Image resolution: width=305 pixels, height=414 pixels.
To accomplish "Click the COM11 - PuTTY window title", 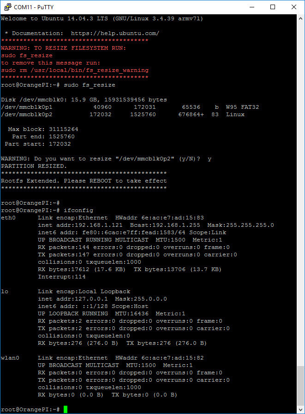I will pos(34,7).
